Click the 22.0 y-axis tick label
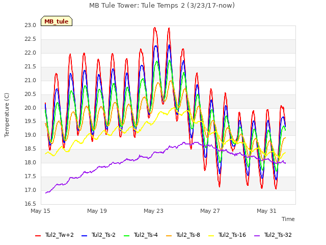 pyautogui.click(x=31, y=53)
